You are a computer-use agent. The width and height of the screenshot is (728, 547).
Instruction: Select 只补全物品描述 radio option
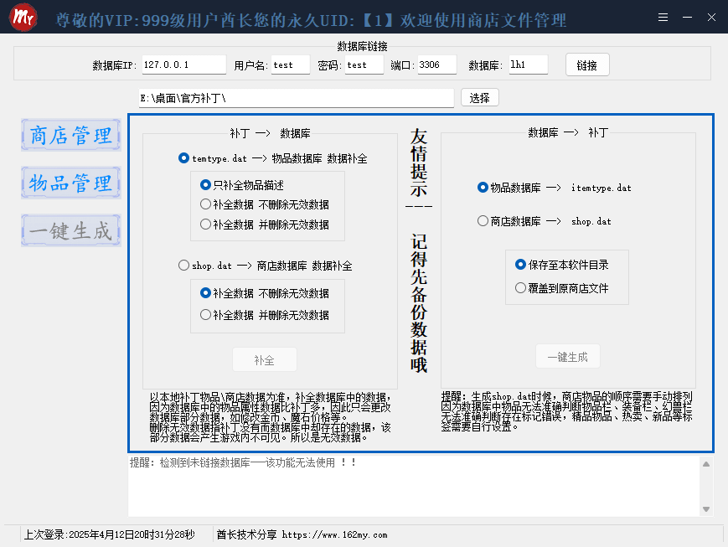click(x=205, y=185)
